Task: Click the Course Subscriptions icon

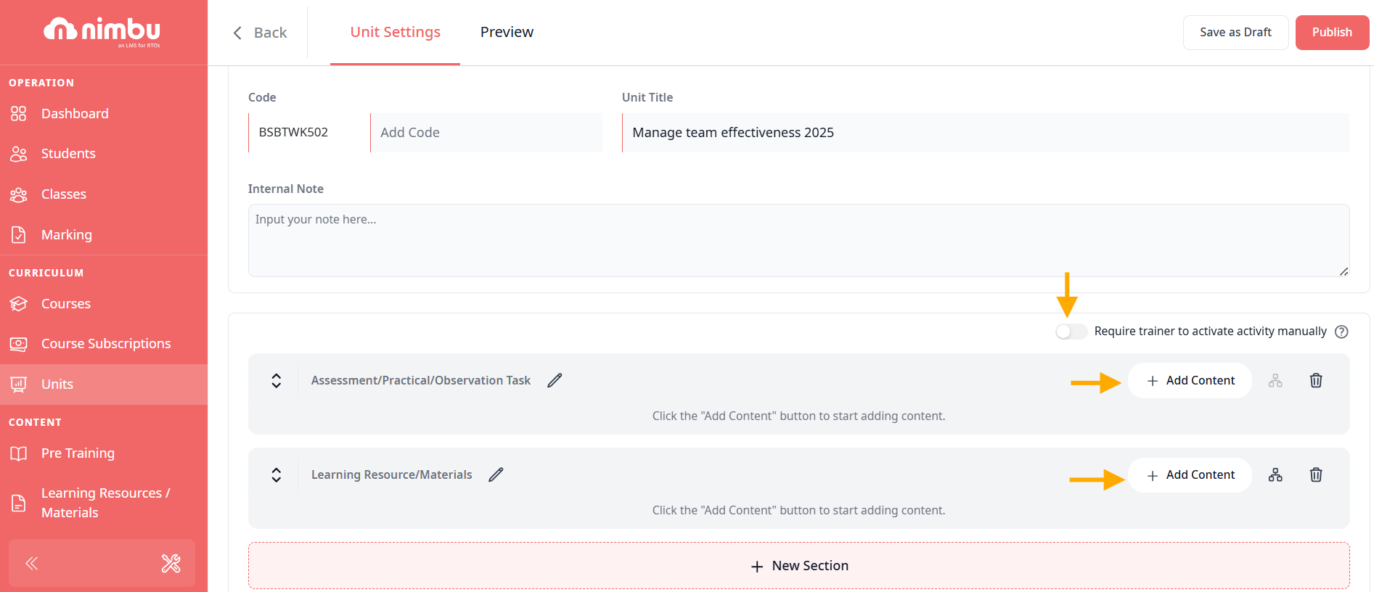Action: 19,344
